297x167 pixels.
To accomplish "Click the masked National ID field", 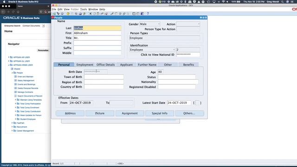I will [188, 55].
